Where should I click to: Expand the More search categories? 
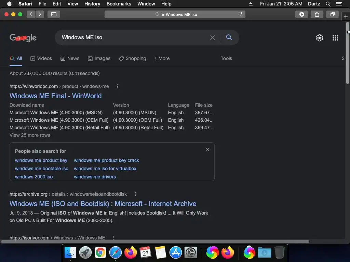point(162,59)
